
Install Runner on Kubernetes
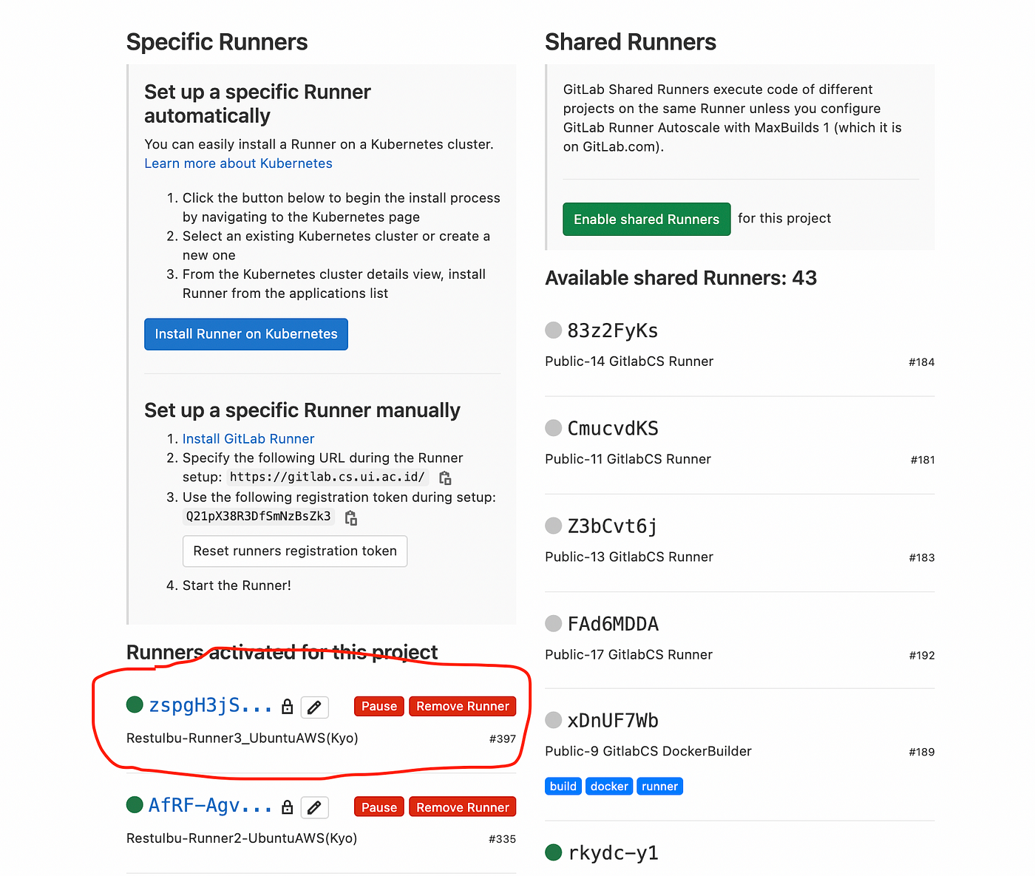click(x=246, y=334)
